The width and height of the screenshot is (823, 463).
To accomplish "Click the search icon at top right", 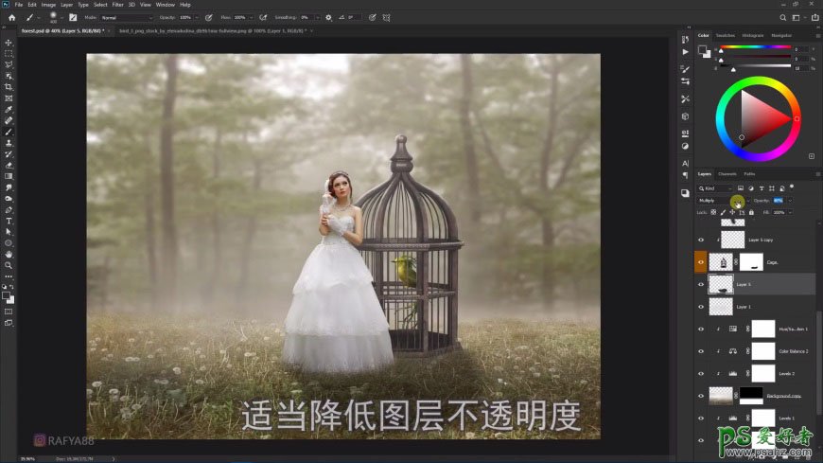I will pos(782,17).
